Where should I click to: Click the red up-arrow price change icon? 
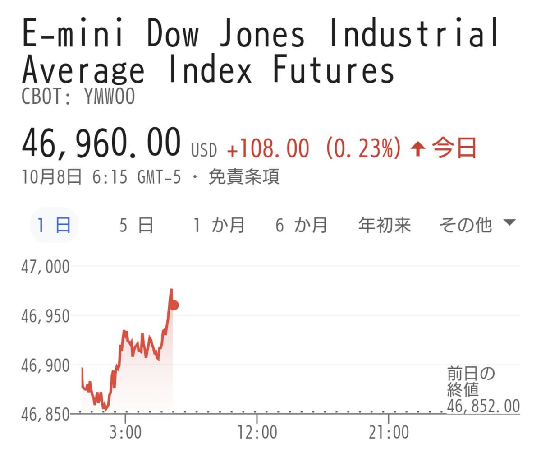pos(418,149)
